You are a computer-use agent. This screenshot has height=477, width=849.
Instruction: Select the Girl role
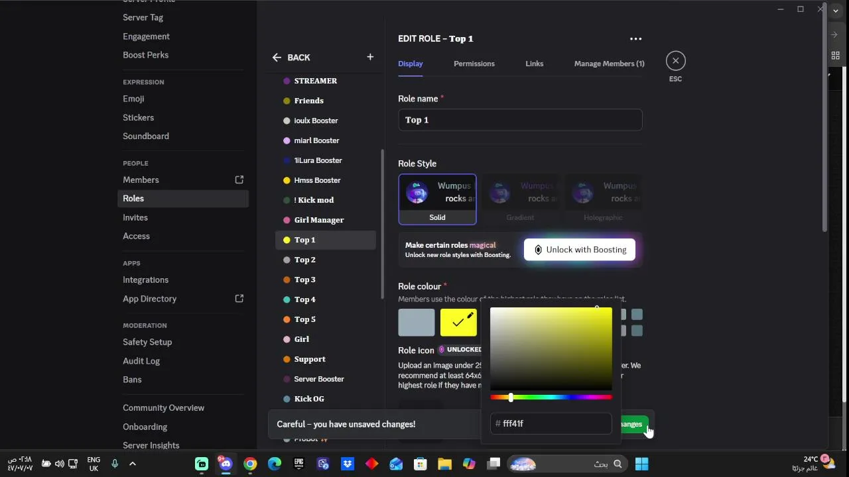(325, 339)
